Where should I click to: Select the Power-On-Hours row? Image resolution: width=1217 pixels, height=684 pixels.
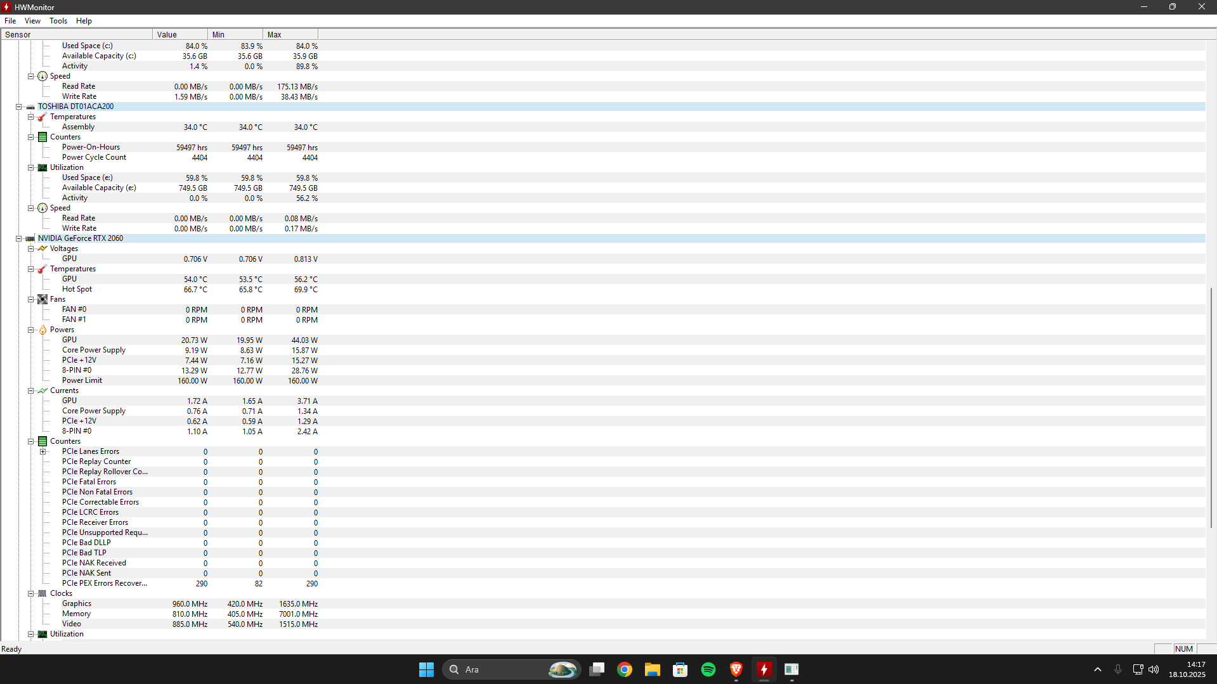(x=603, y=147)
